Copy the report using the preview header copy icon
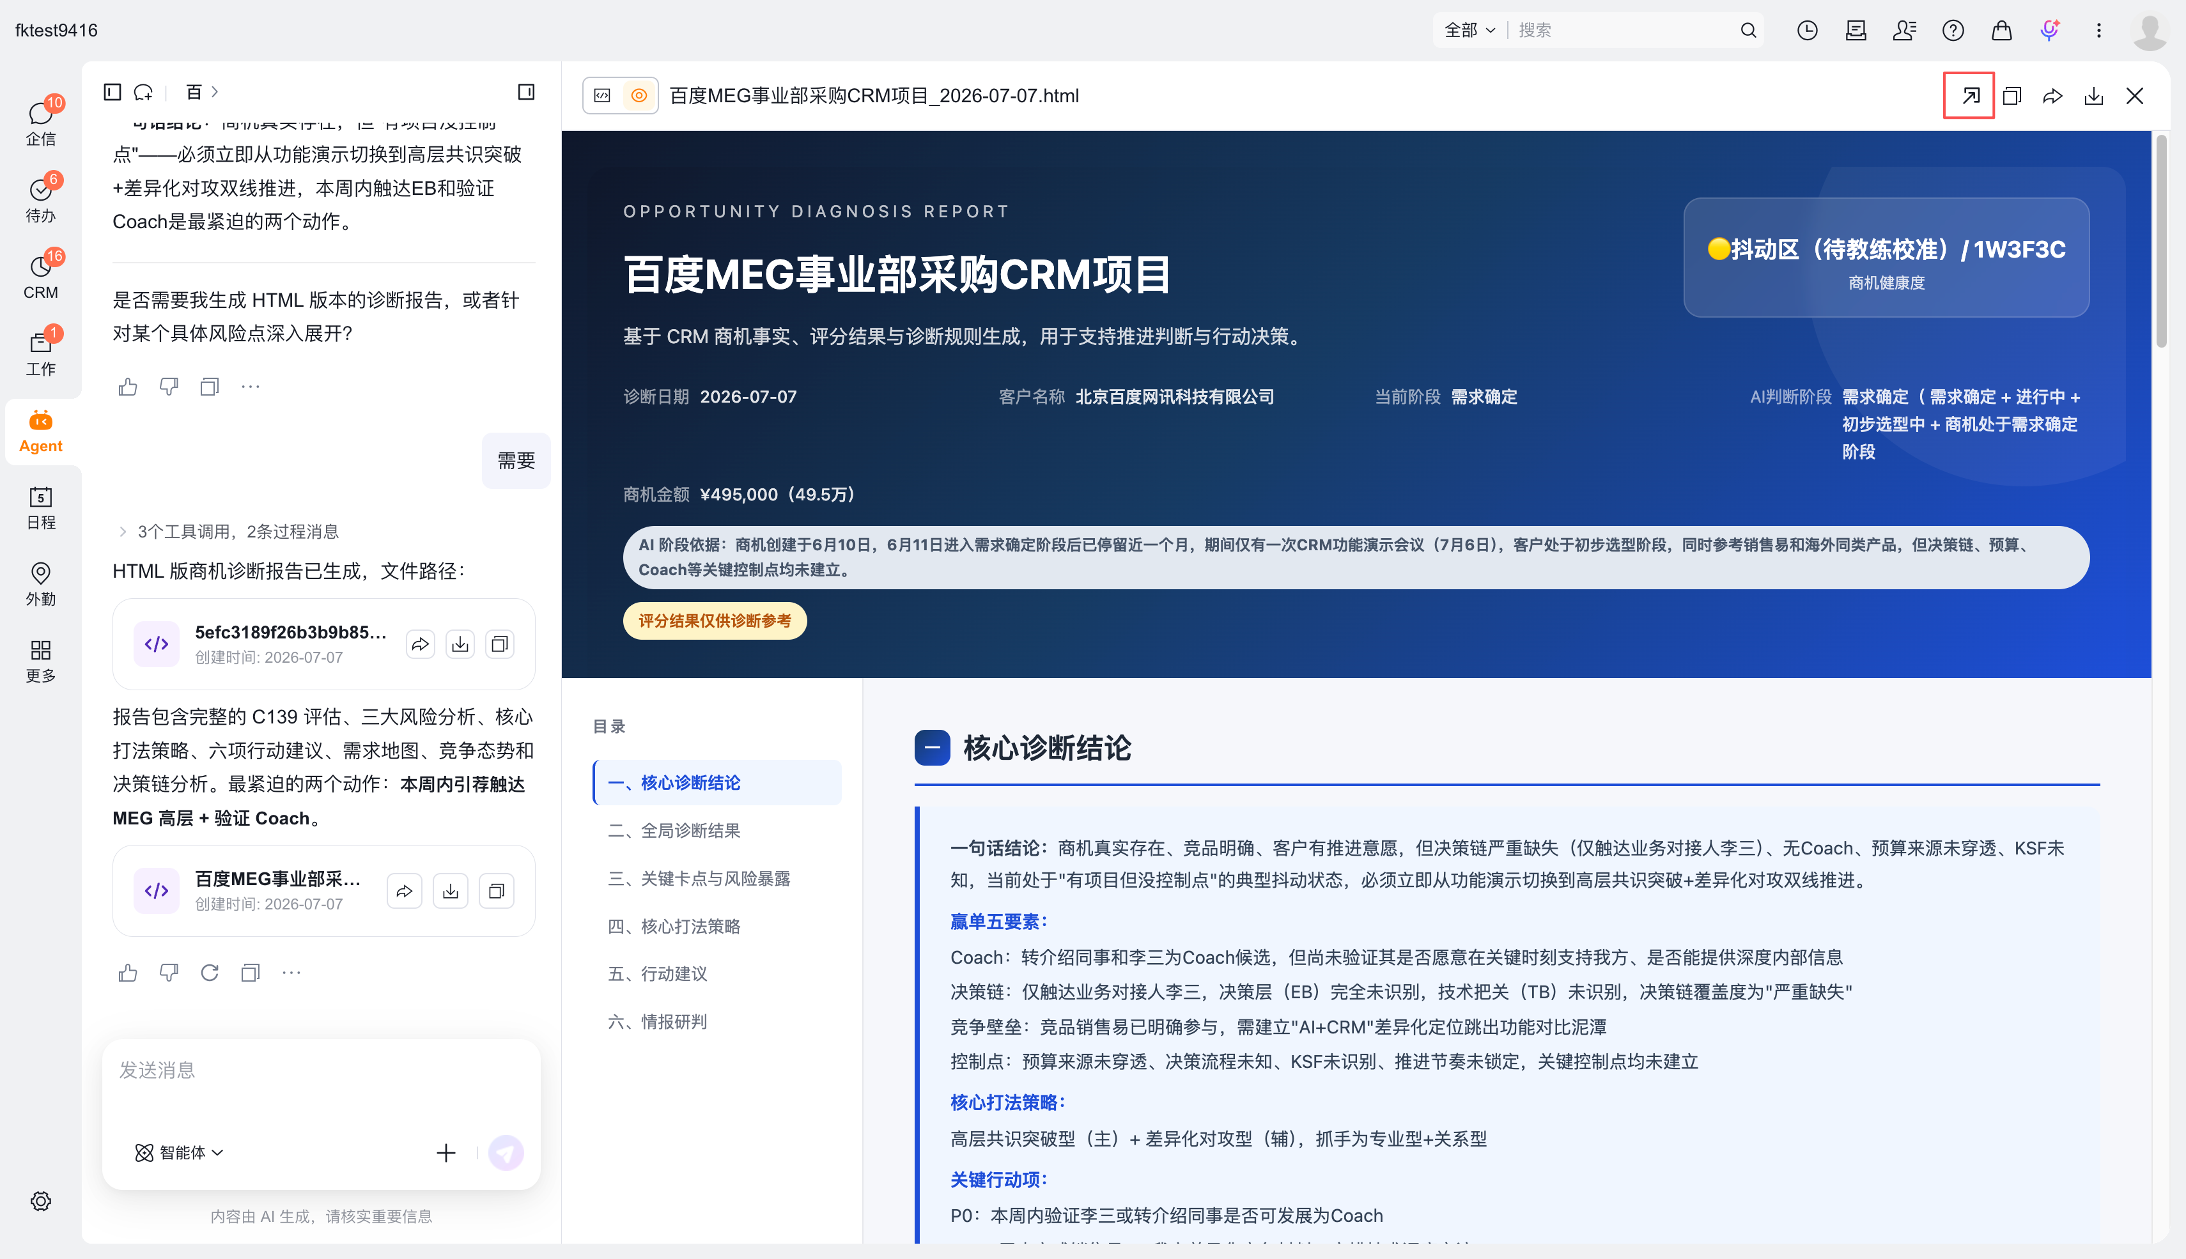The height and width of the screenshot is (1259, 2186). click(2012, 95)
